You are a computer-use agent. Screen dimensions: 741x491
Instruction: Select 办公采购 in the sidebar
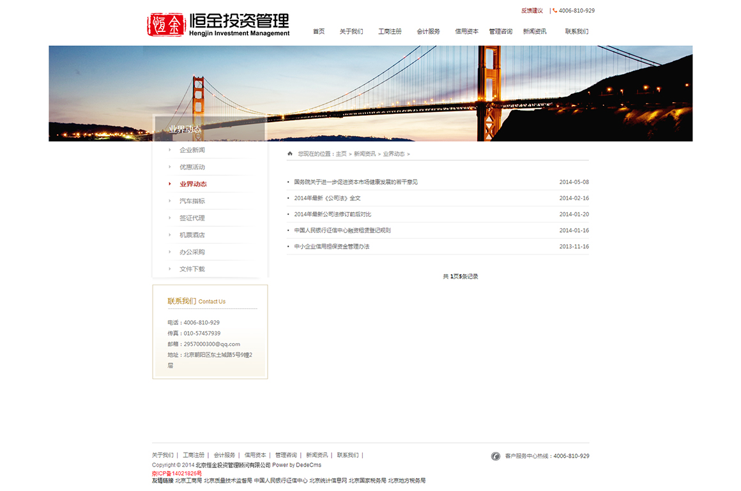click(192, 252)
